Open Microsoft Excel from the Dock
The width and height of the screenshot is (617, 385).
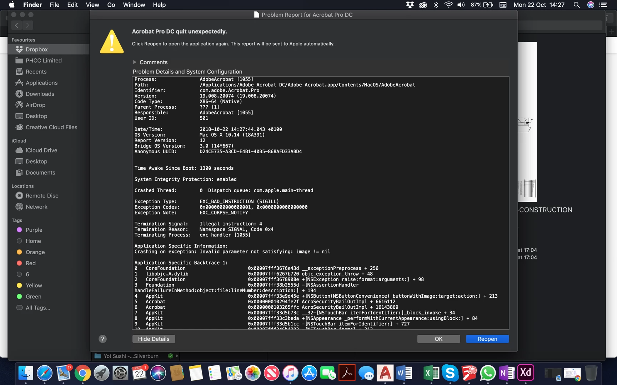point(431,373)
